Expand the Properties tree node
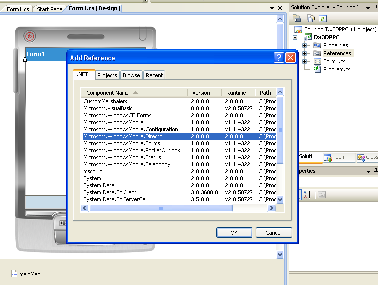This screenshot has height=285, width=378. click(304, 45)
